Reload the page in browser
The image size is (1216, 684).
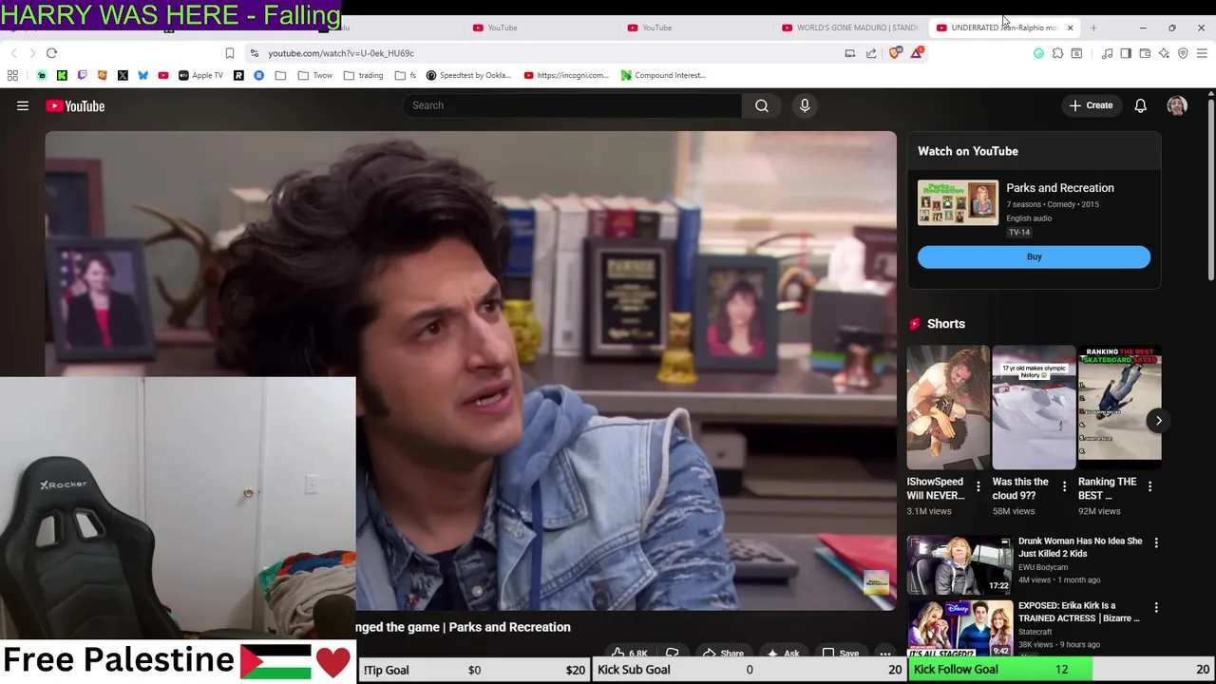52,53
